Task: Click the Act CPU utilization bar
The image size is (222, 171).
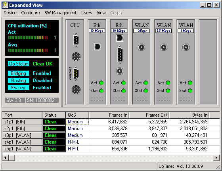Action: point(28,38)
